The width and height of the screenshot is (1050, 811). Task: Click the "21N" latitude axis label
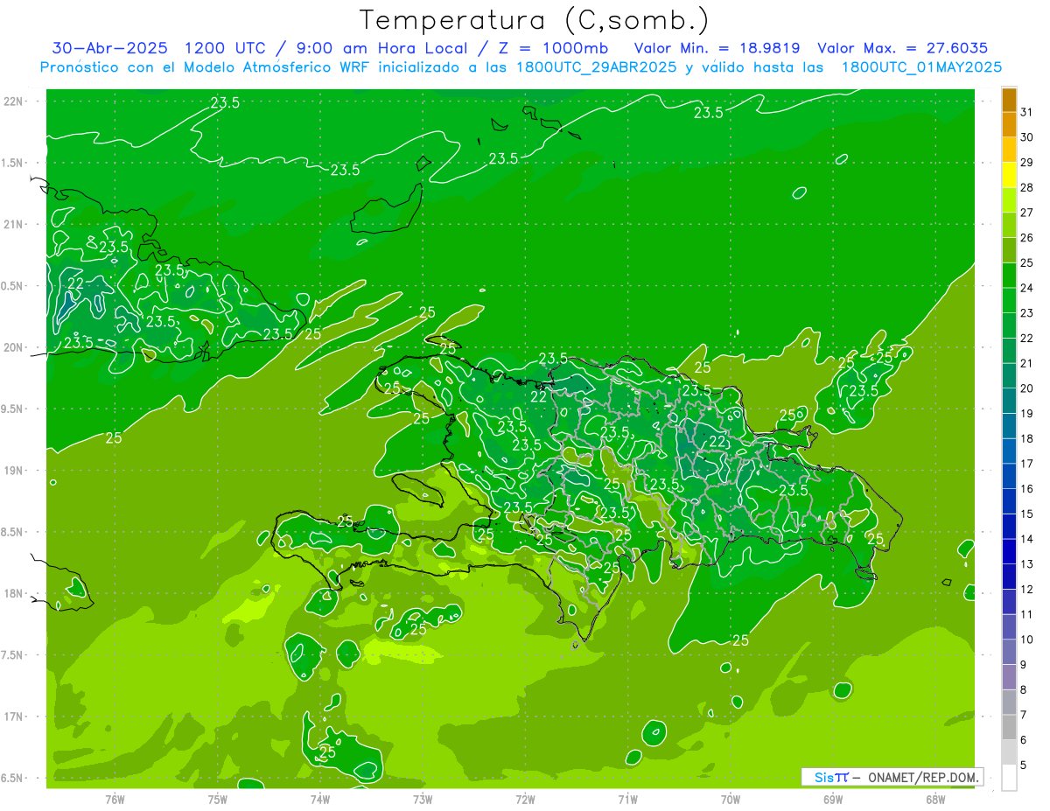coord(12,224)
